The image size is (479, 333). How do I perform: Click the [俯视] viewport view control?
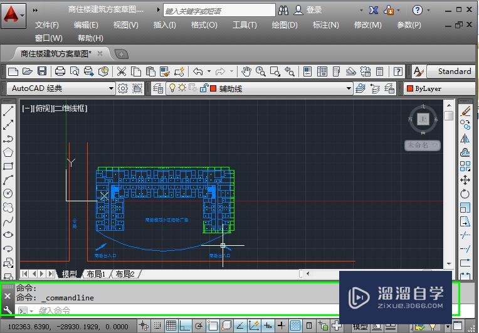click(x=43, y=108)
